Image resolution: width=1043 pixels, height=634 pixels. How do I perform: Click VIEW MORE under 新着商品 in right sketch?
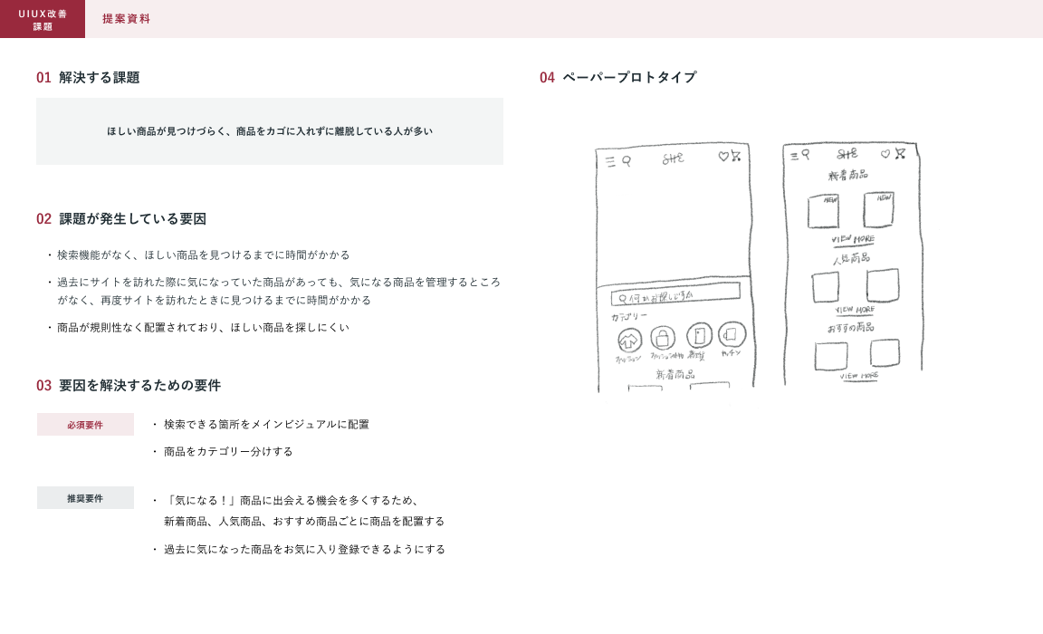coord(853,239)
